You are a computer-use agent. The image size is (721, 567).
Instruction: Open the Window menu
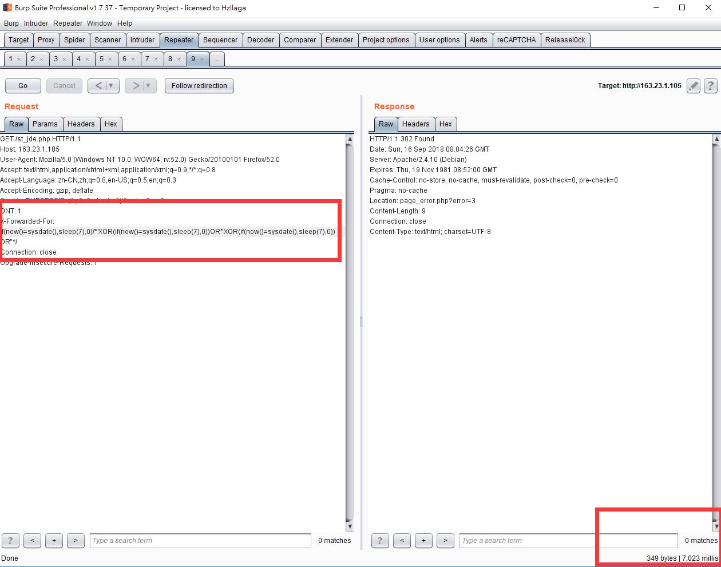point(100,23)
